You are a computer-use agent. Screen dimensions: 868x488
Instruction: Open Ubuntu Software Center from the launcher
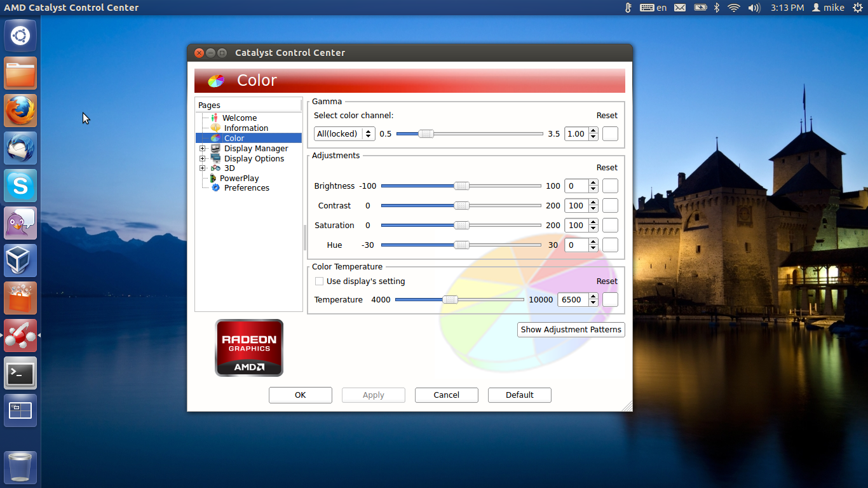click(x=20, y=298)
